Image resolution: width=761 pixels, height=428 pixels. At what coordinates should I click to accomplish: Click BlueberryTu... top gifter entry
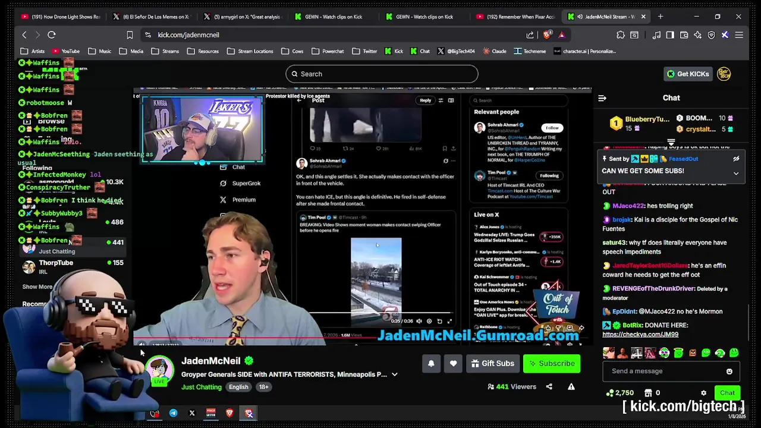coord(640,123)
